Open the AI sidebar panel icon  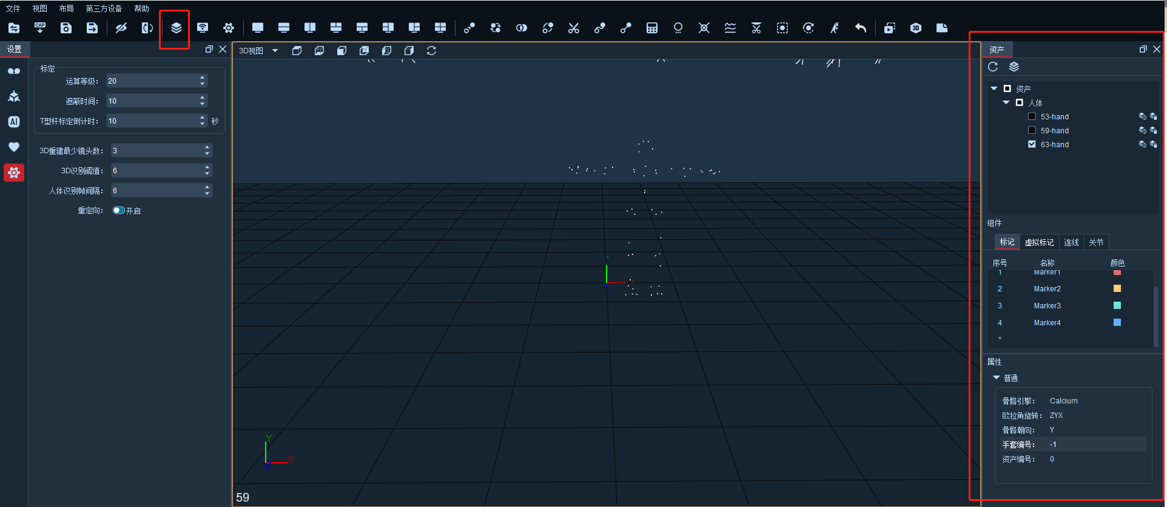click(x=14, y=122)
